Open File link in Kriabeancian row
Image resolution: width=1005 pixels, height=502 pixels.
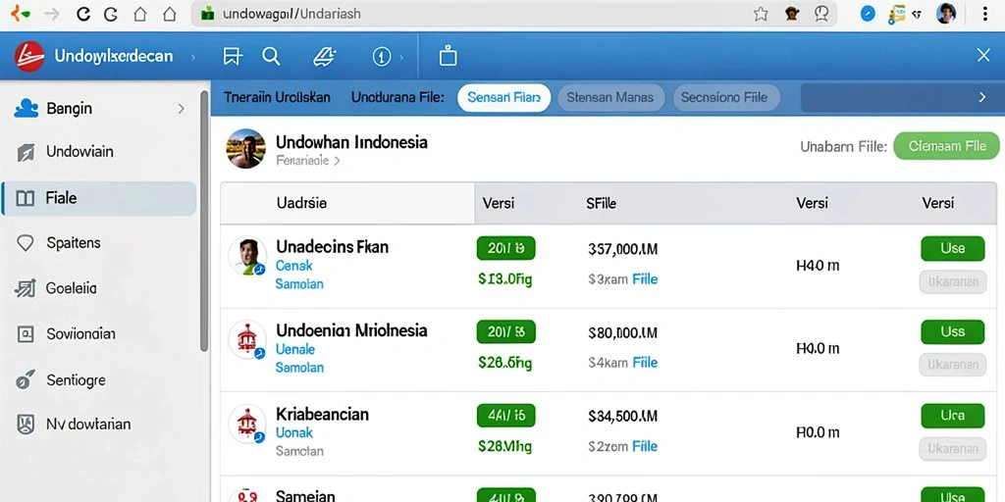coord(645,446)
